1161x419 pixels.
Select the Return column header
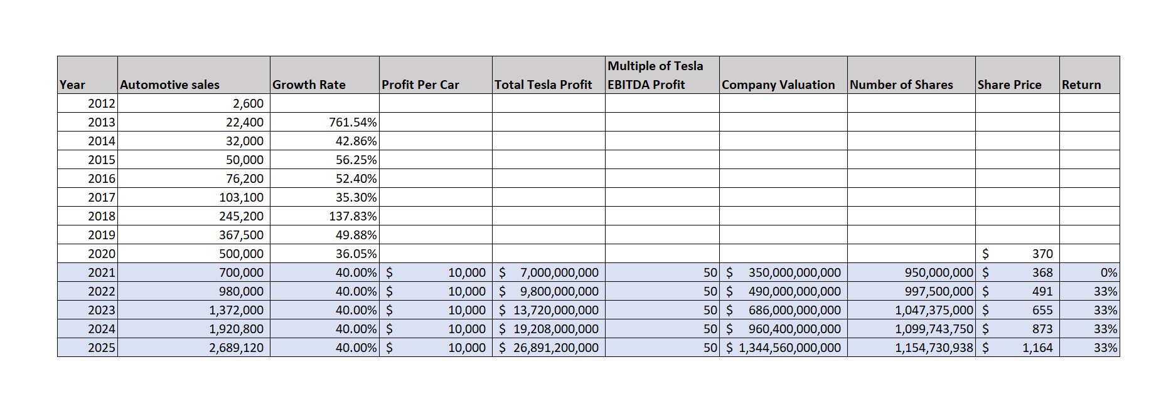click(1089, 75)
